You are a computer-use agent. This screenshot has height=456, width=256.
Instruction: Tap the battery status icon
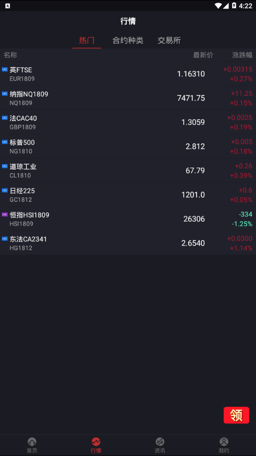click(234, 6)
